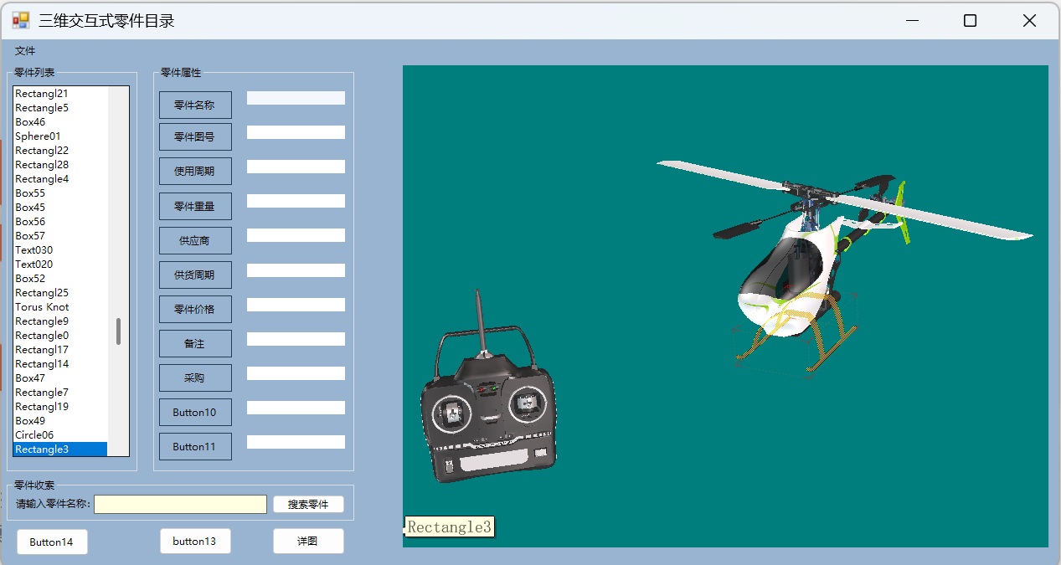Viewport: 1061px width, 565px height.
Task: Click the 零件价格 button
Action: click(194, 310)
